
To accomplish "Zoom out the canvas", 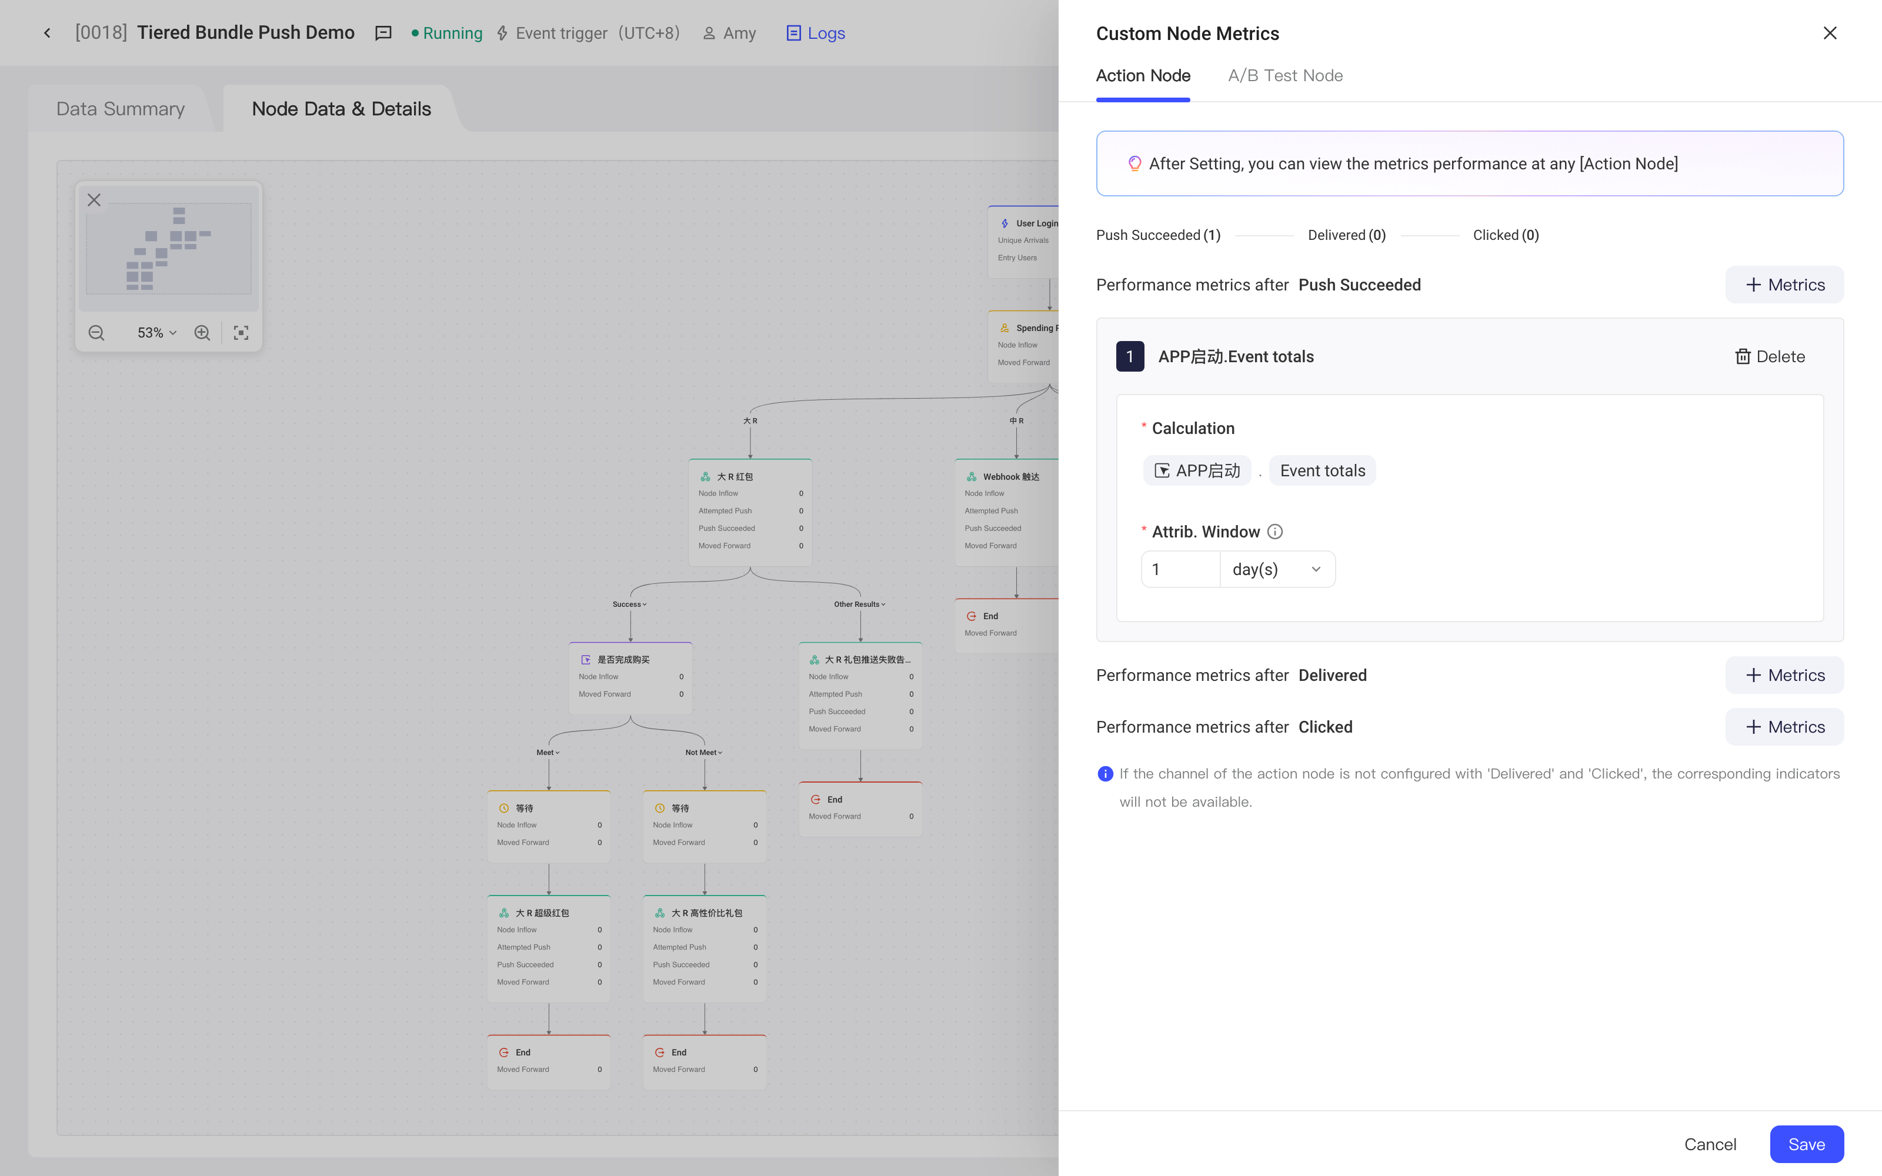I will point(96,333).
